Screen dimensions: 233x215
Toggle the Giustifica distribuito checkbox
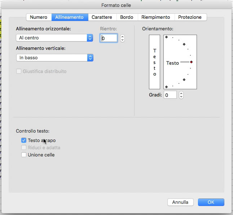(19, 71)
